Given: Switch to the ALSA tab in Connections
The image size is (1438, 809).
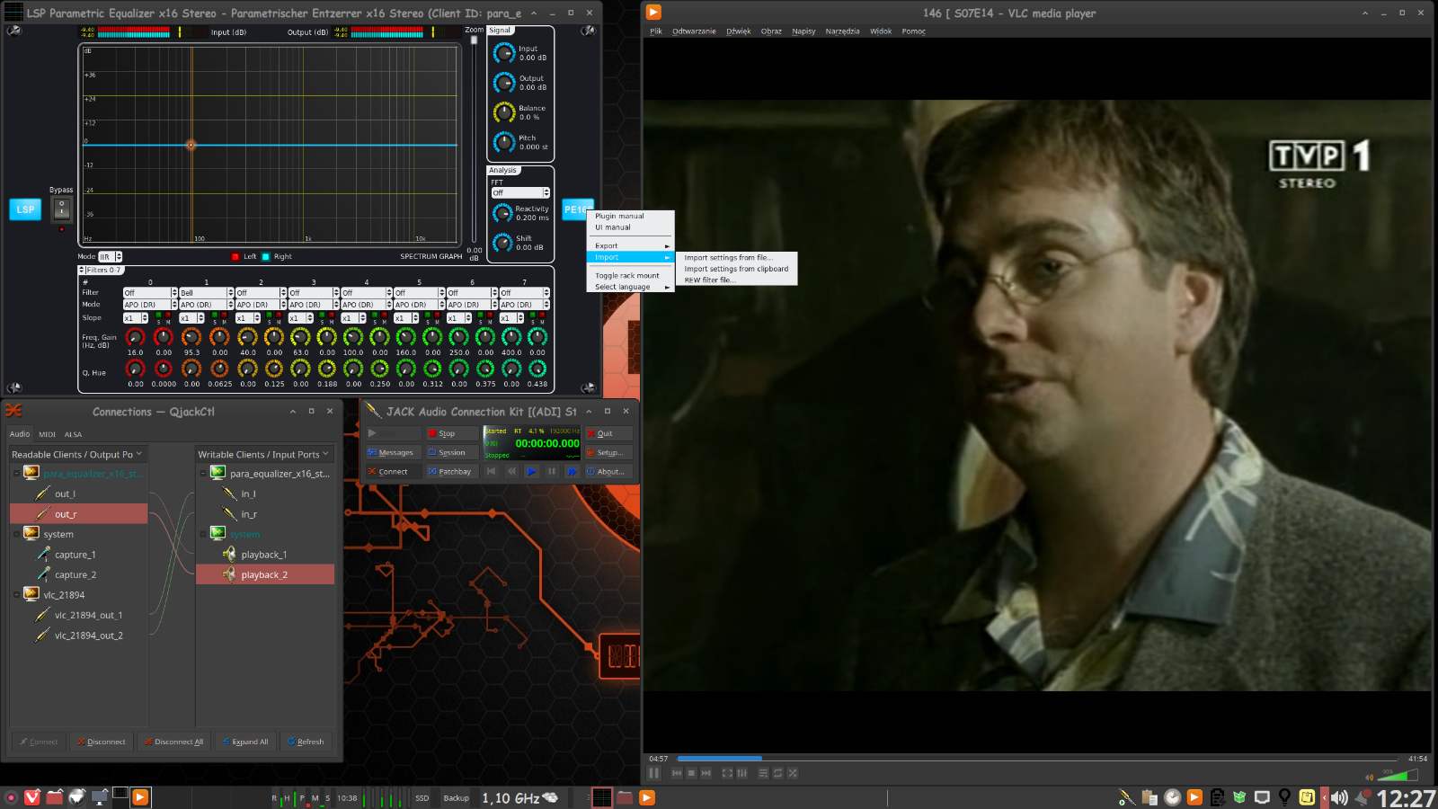Looking at the screenshot, I should 73,434.
